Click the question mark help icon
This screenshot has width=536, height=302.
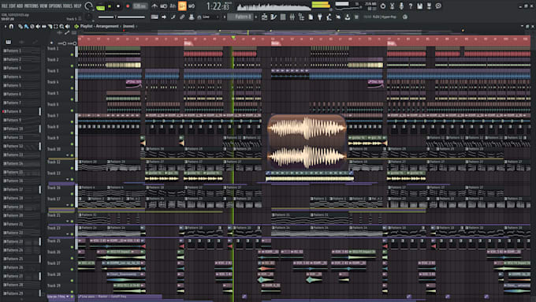click(x=411, y=6)
